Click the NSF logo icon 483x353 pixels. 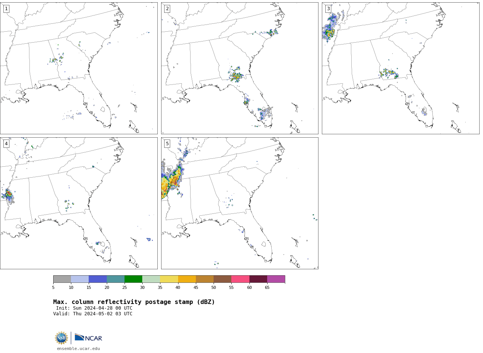61,338
